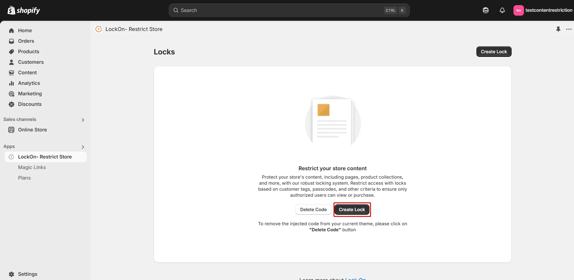Click the 'Restrict your store content' heading
The height and width of the screenshot is (280, 574).
[332, 168]
